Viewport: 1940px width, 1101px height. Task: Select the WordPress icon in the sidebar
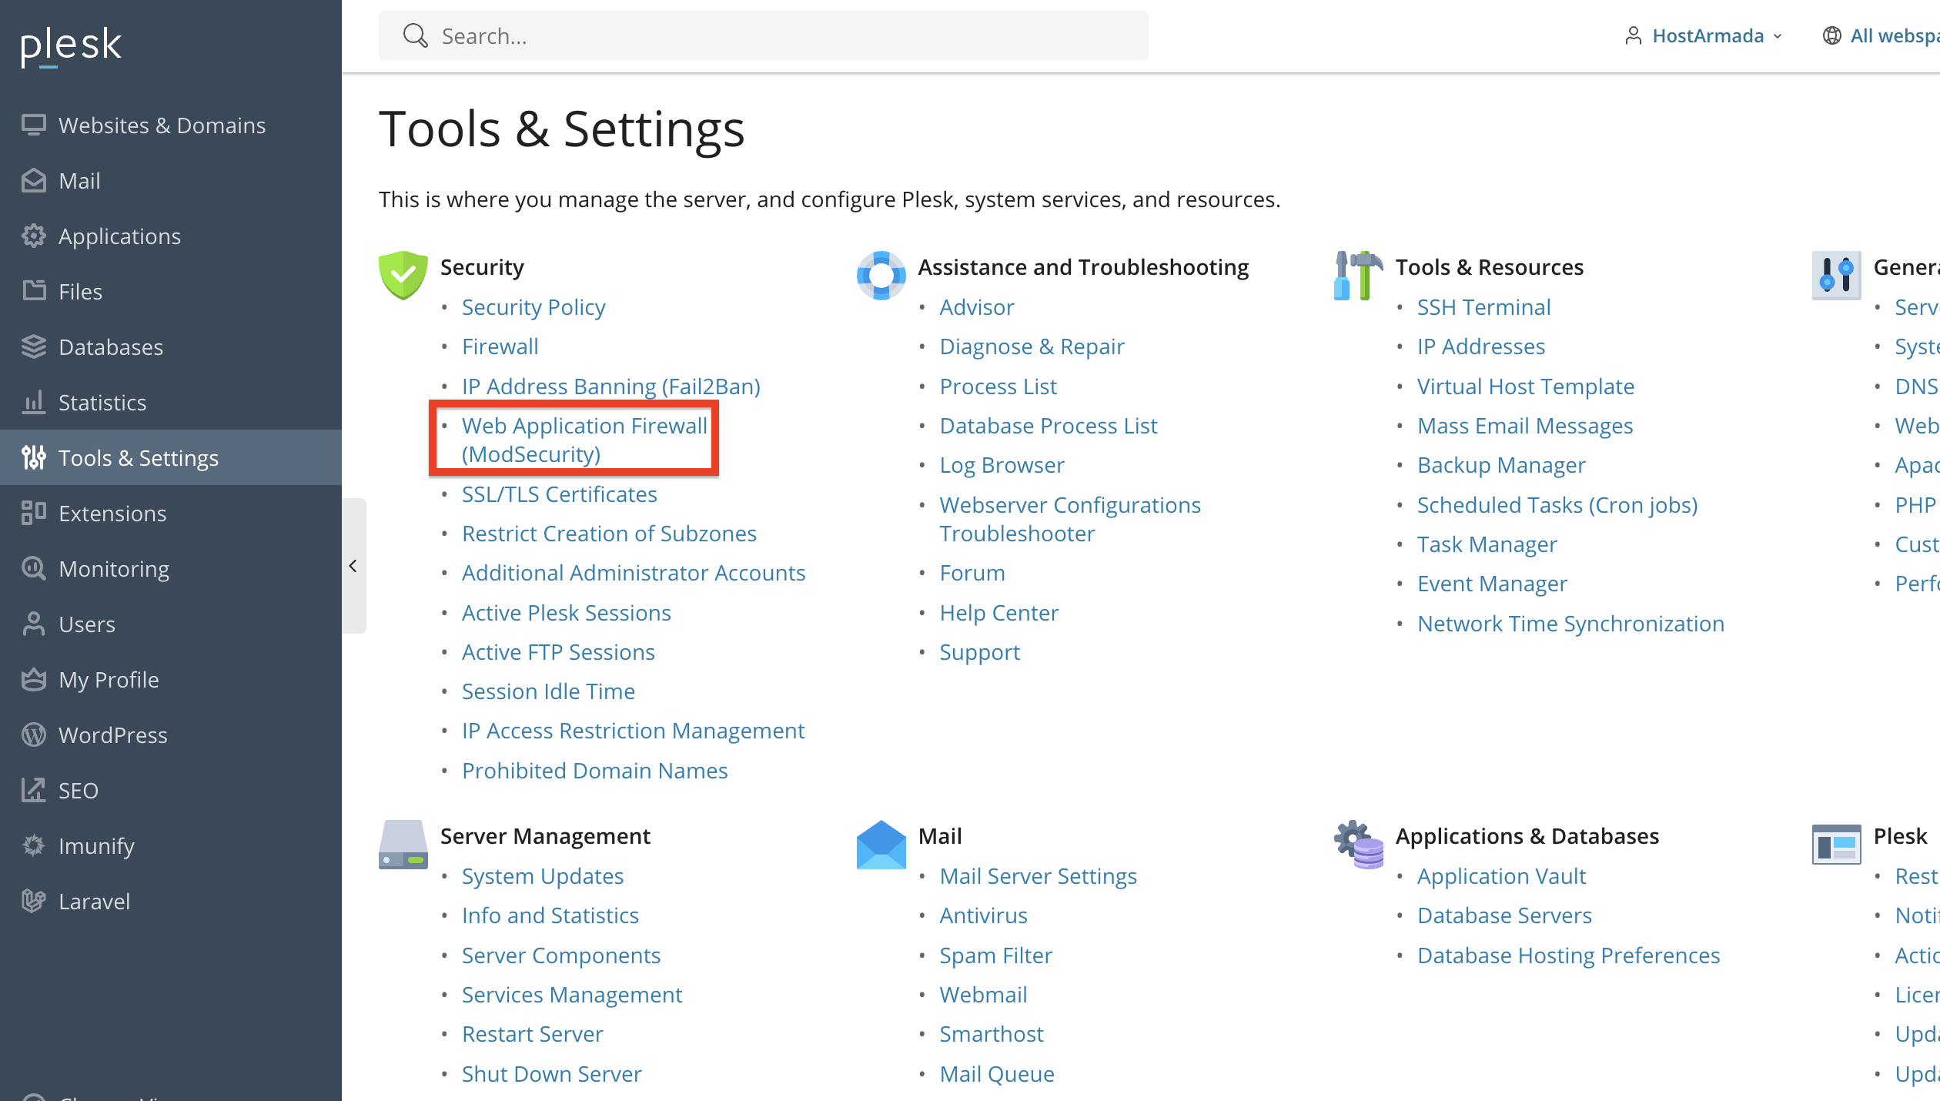click(x=34, y=735)
